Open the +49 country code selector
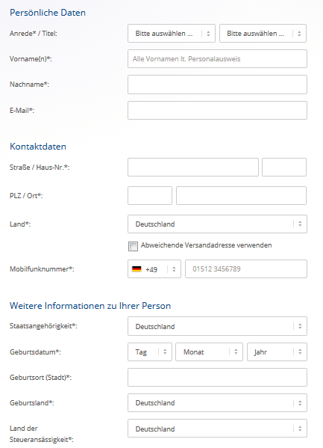The height and width of the screenshot is (448, 323). (x=154, y=269)
